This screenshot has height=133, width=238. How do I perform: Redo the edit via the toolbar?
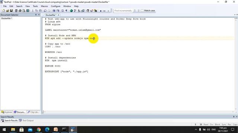coord(49,11)
